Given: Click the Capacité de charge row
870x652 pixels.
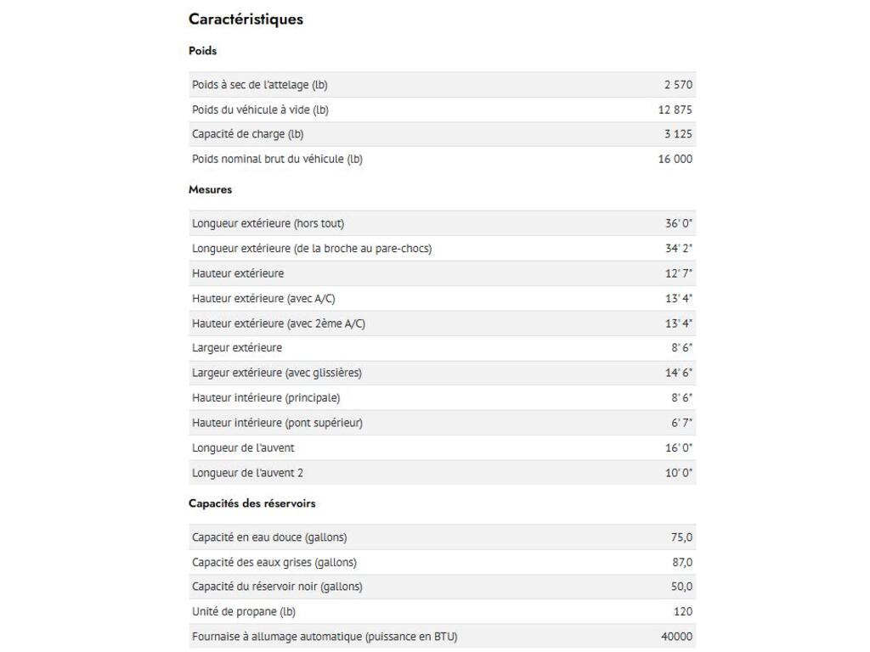Looking at the screenshot, I should (442, 134).
